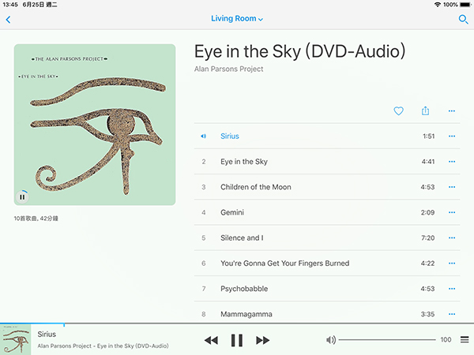
Task: Open album more options ellipsis
Action: coord(452,111)
